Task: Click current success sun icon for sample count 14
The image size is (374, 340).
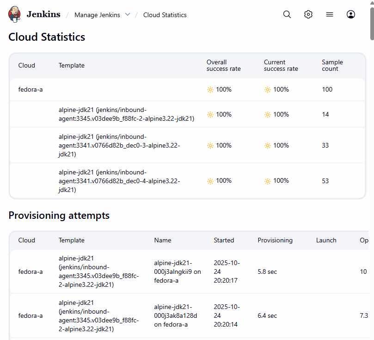Action: (267, 115)
